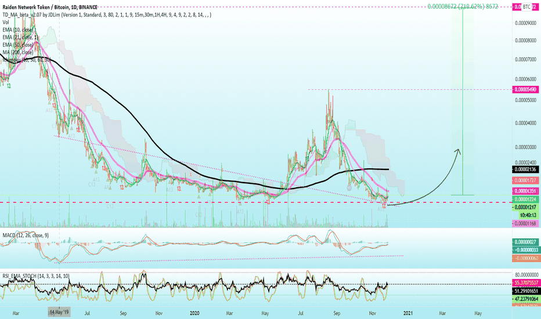Click the green 0.00001224 price label
The height and width of the screenshot is (319, 541).
(x=526, y=200)
